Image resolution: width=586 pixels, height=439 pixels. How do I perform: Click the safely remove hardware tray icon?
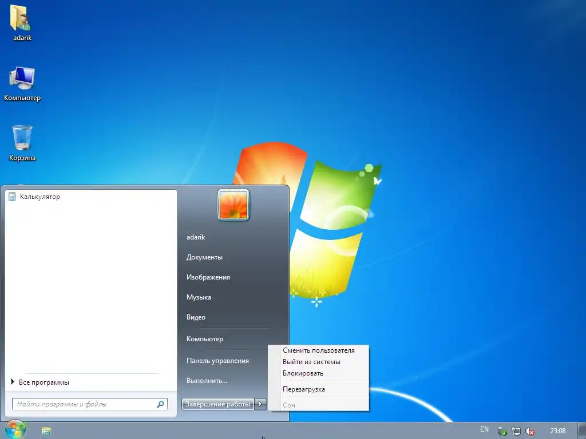[x=502, y=432]
